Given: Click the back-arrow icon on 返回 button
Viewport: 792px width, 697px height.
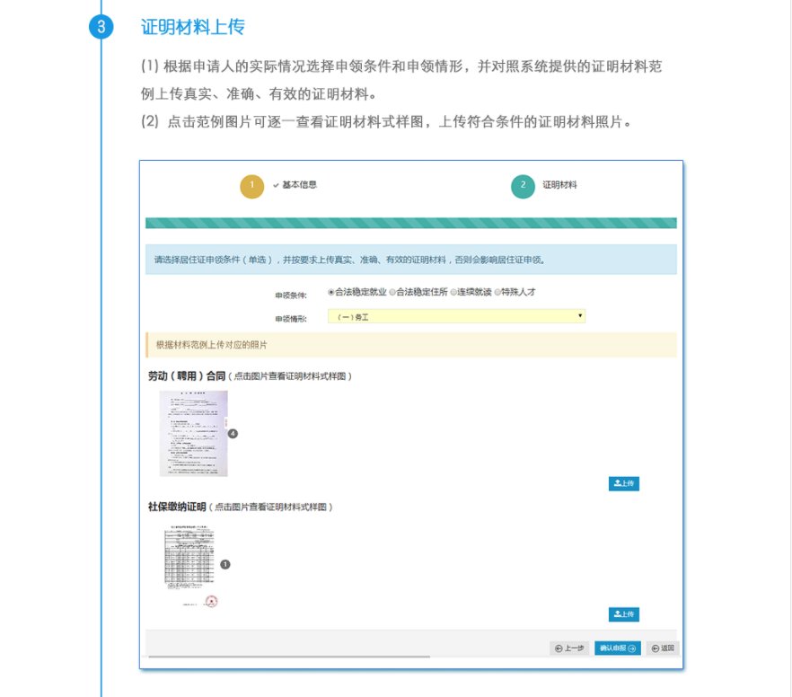Looking at the screenshot, I should [655, 648].
